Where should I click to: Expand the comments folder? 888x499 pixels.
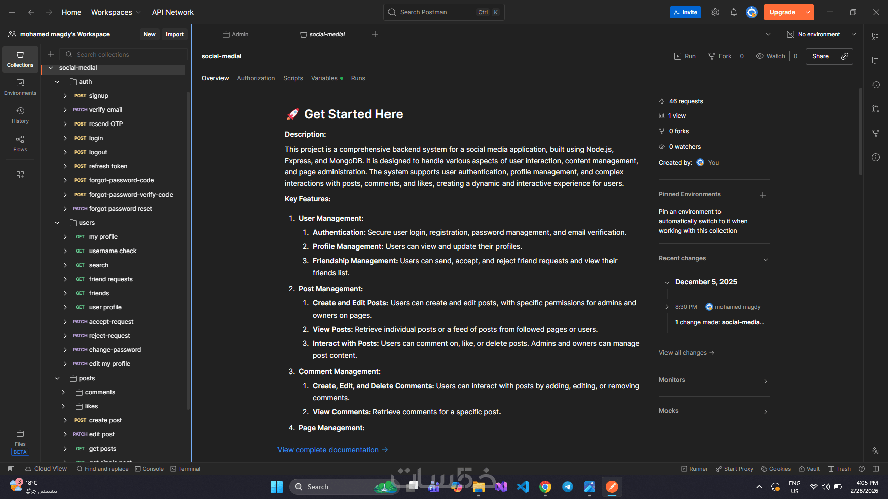(x=63, y=392)
